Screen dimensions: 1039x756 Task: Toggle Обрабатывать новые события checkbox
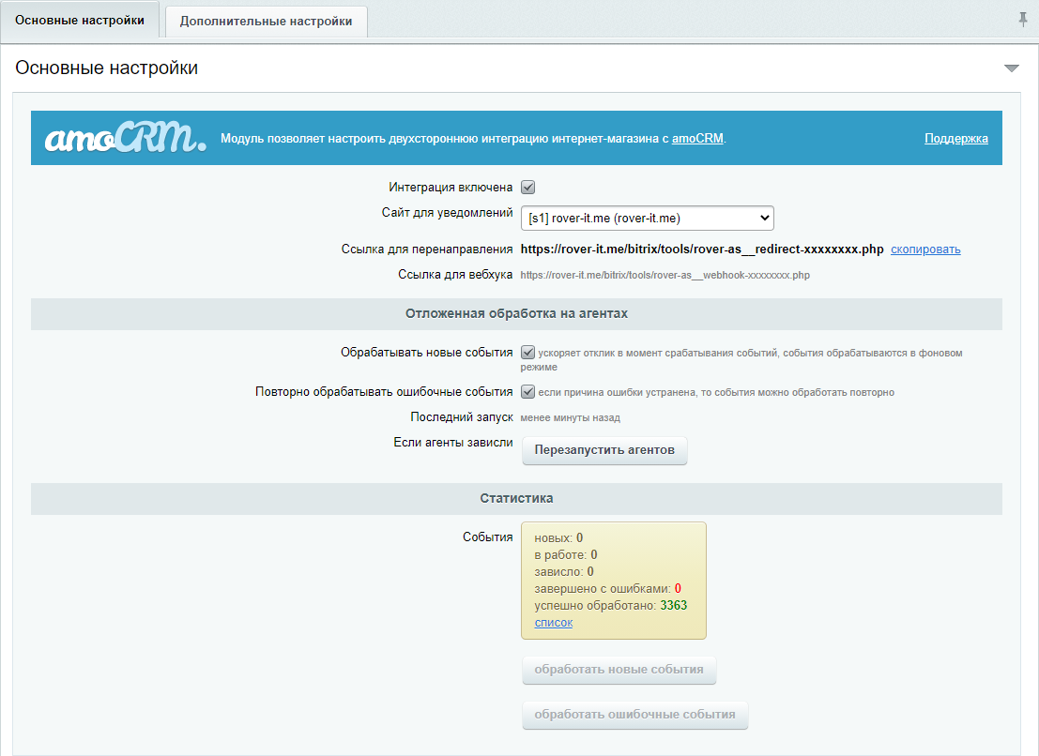pos(528,352)
